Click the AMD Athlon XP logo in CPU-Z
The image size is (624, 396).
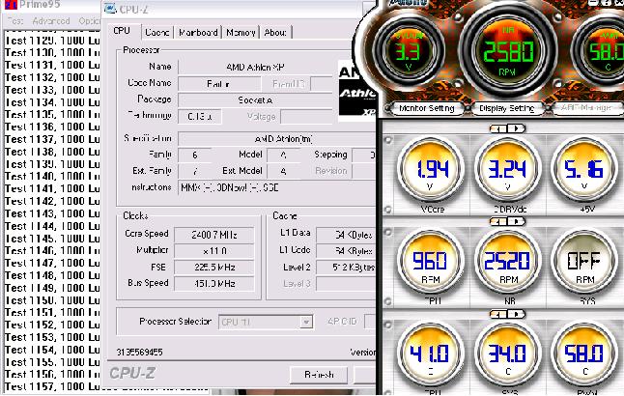coord(356,91)
